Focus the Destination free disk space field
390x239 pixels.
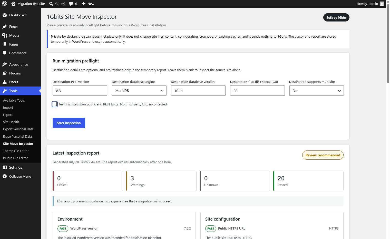point(257,91)
